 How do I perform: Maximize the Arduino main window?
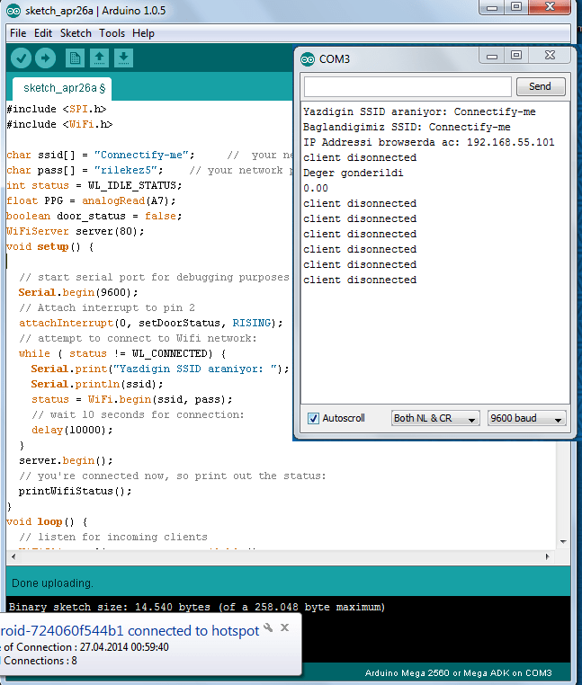click(x=516, y=7)
